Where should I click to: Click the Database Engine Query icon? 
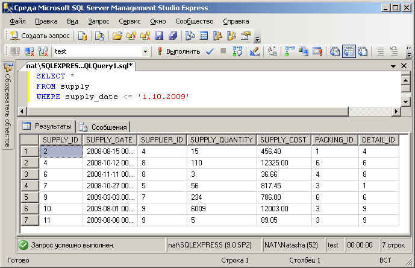83,36
